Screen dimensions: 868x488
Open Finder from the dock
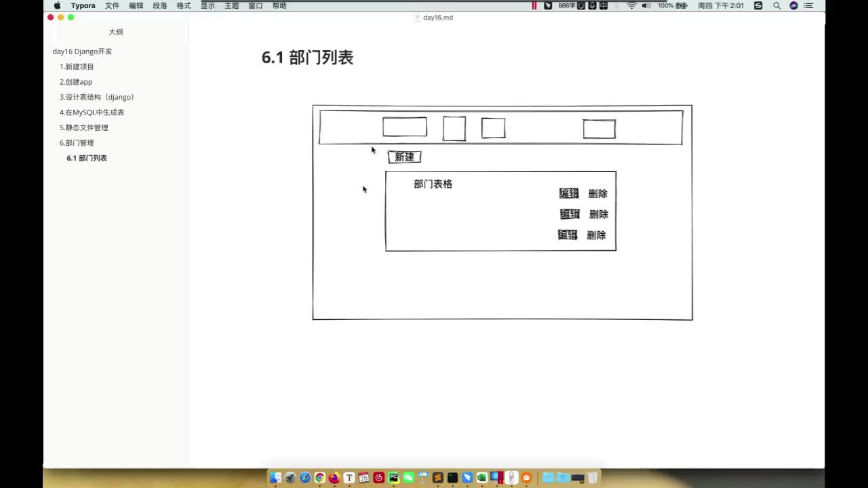(x=275, y=478)
